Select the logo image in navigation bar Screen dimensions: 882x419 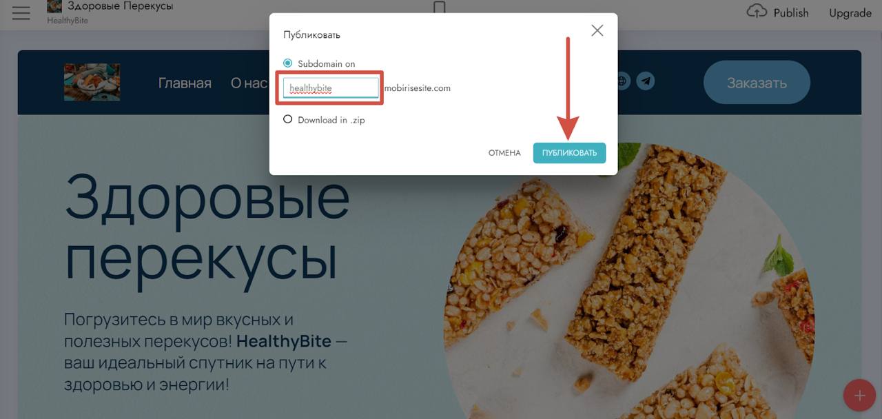(x=92, y=82)
